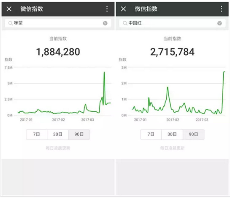Select 30日 range in 中国红 panel
230x199 pixels.
click(172, 134)
